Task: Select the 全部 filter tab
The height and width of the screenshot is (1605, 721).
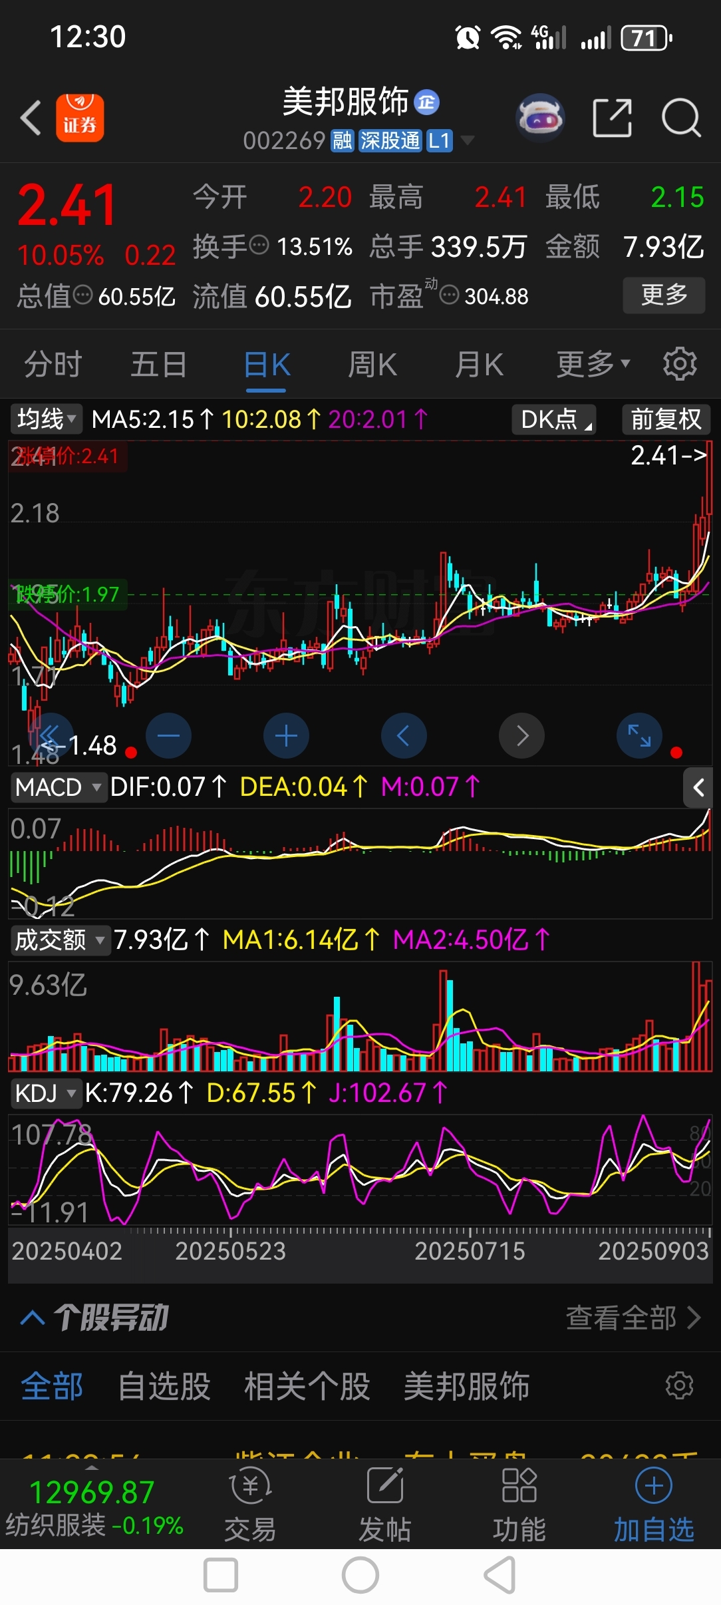Action: click(x=52, y=1386)
